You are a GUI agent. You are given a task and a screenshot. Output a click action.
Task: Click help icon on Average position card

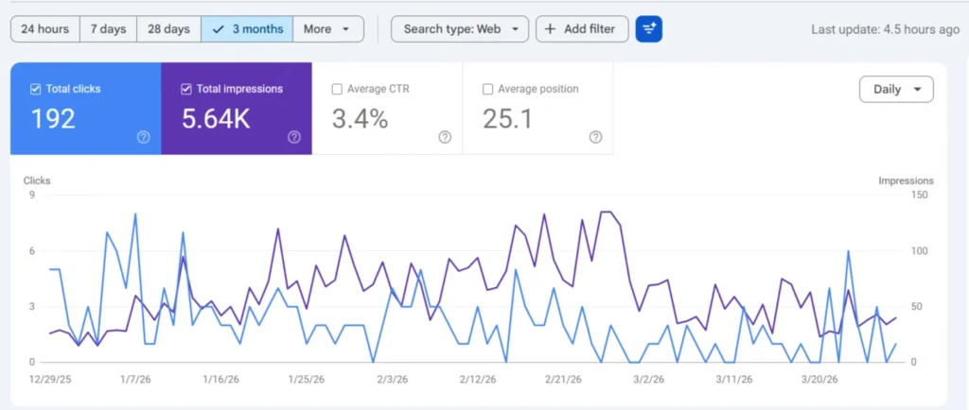(595, 137)
